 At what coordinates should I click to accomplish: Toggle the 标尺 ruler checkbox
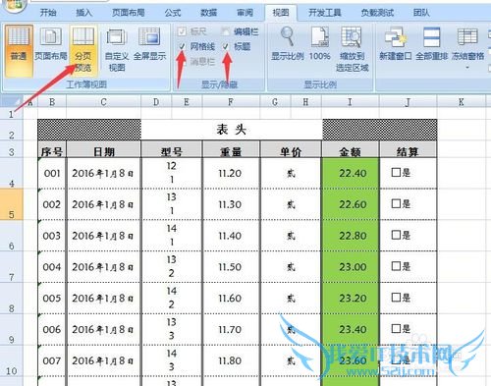[182, 31]
